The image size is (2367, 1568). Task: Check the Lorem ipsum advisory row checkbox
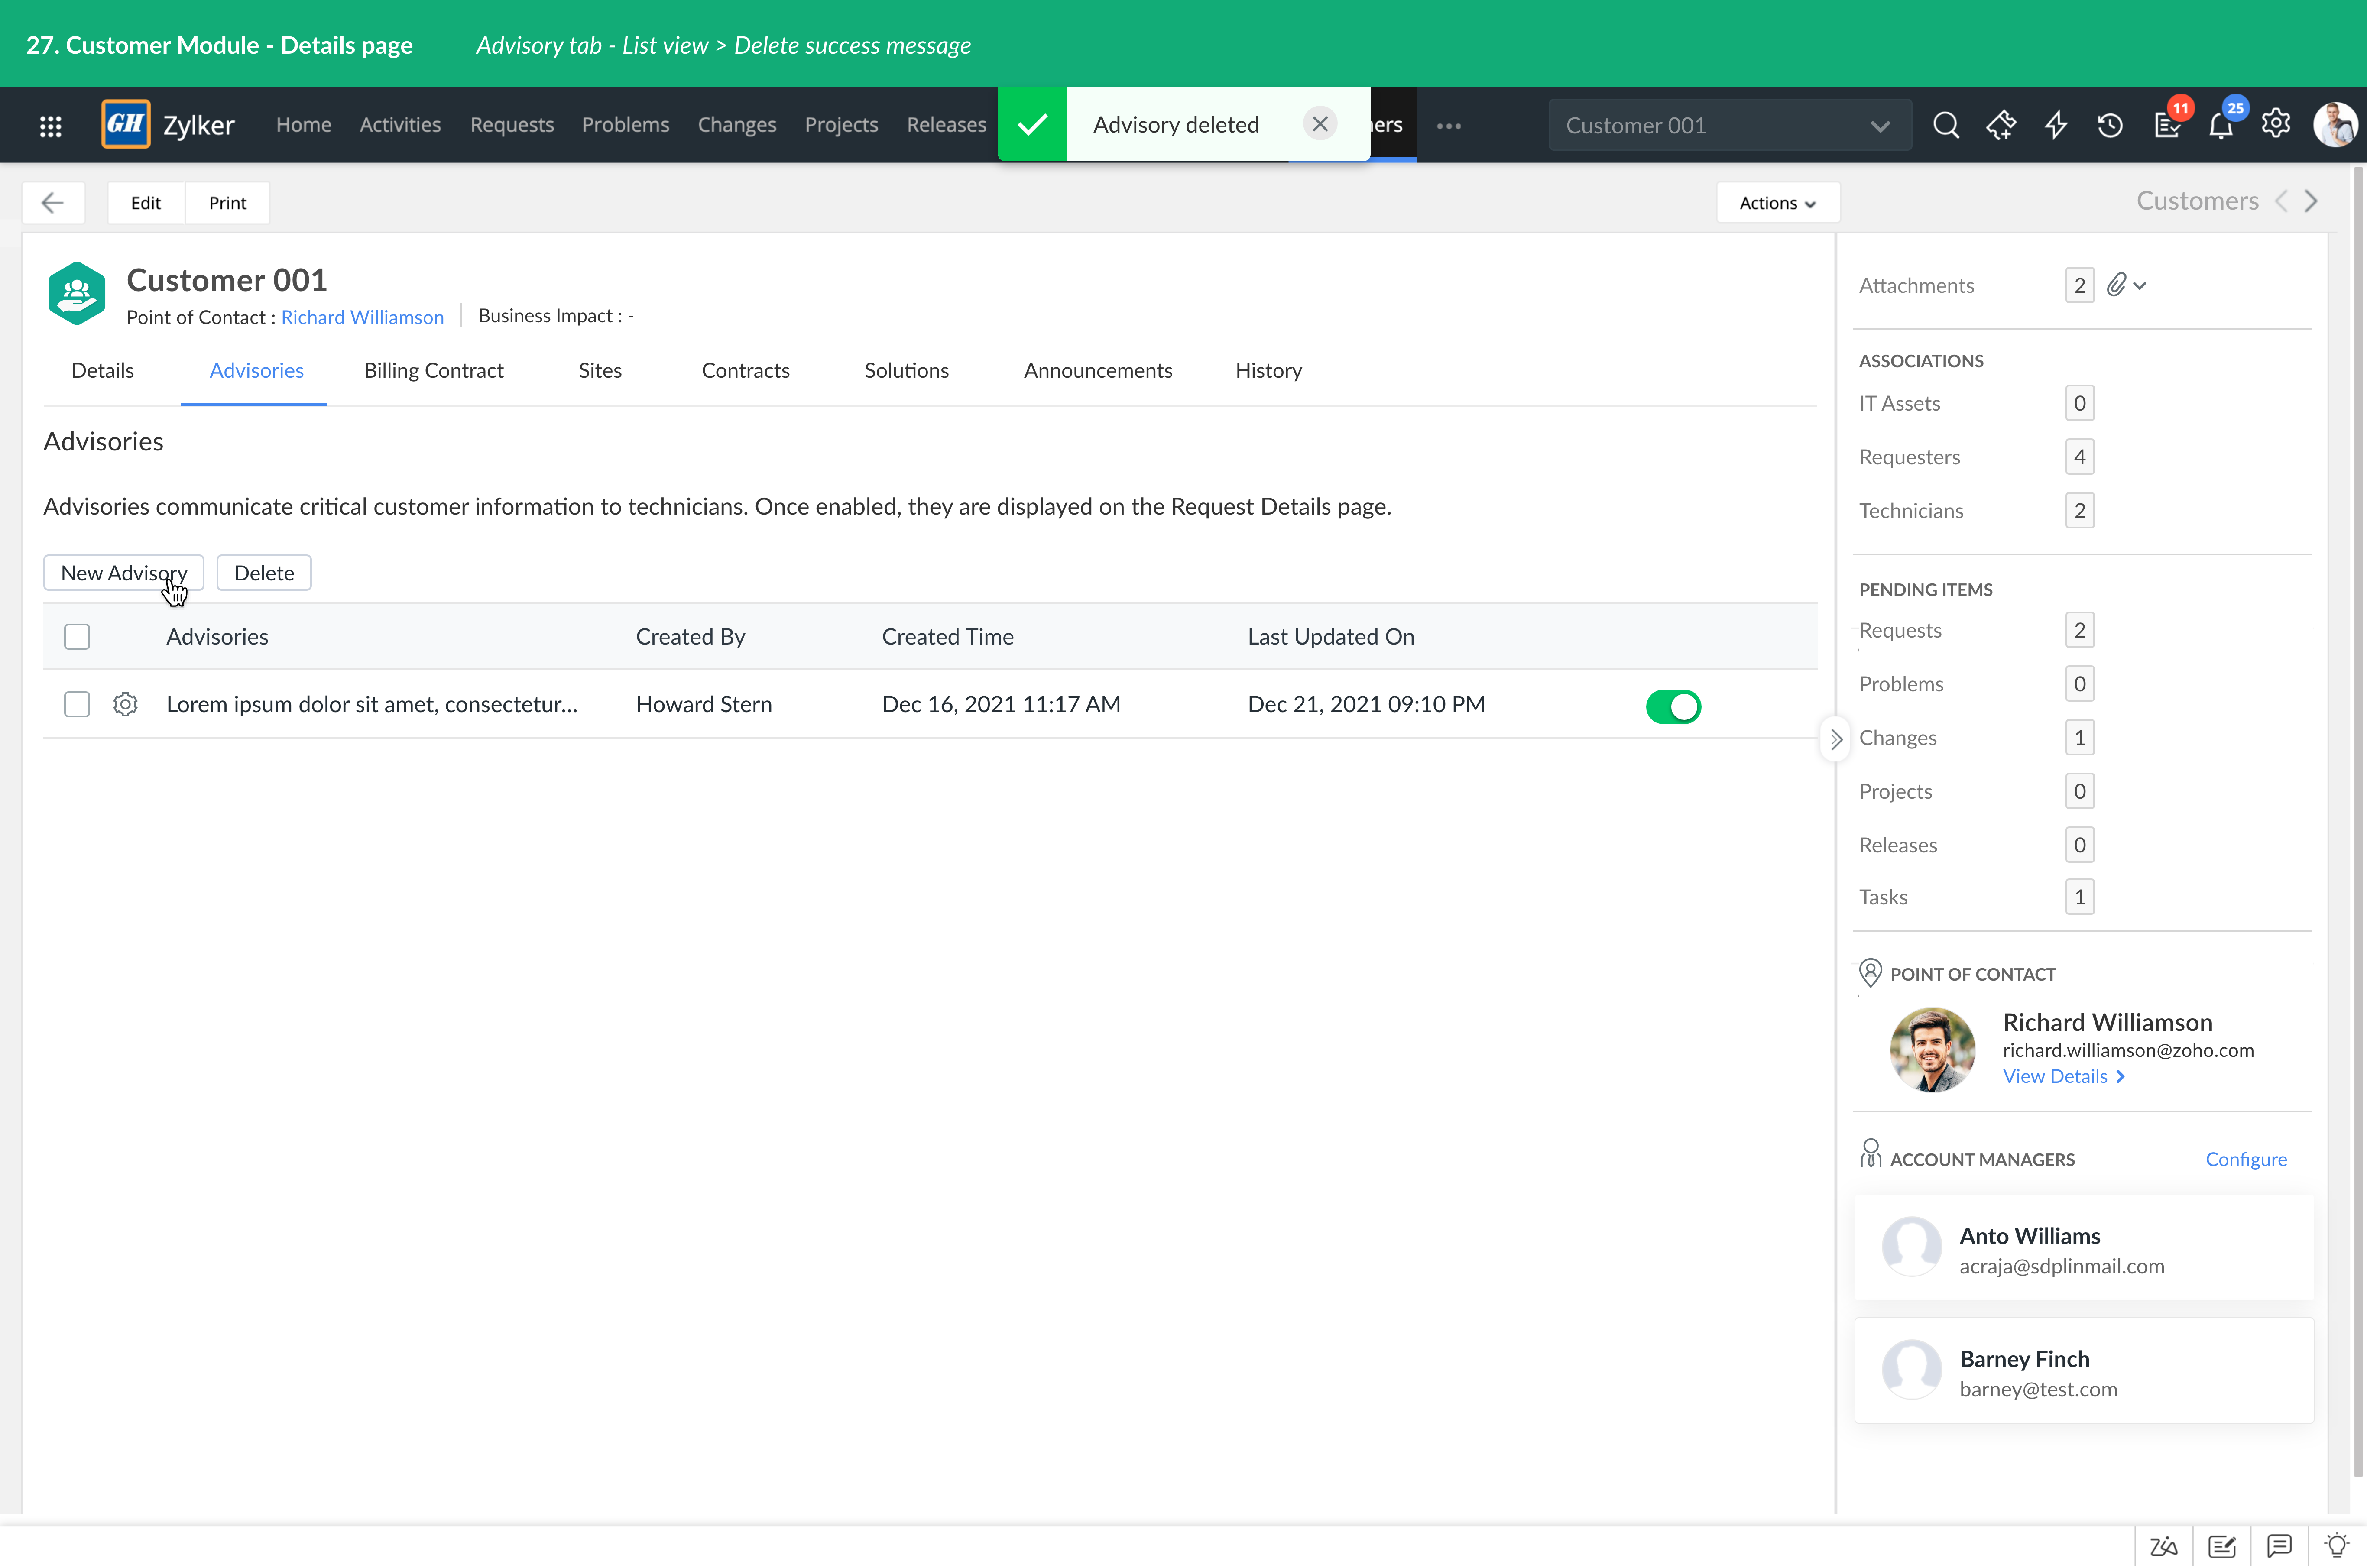77,704
